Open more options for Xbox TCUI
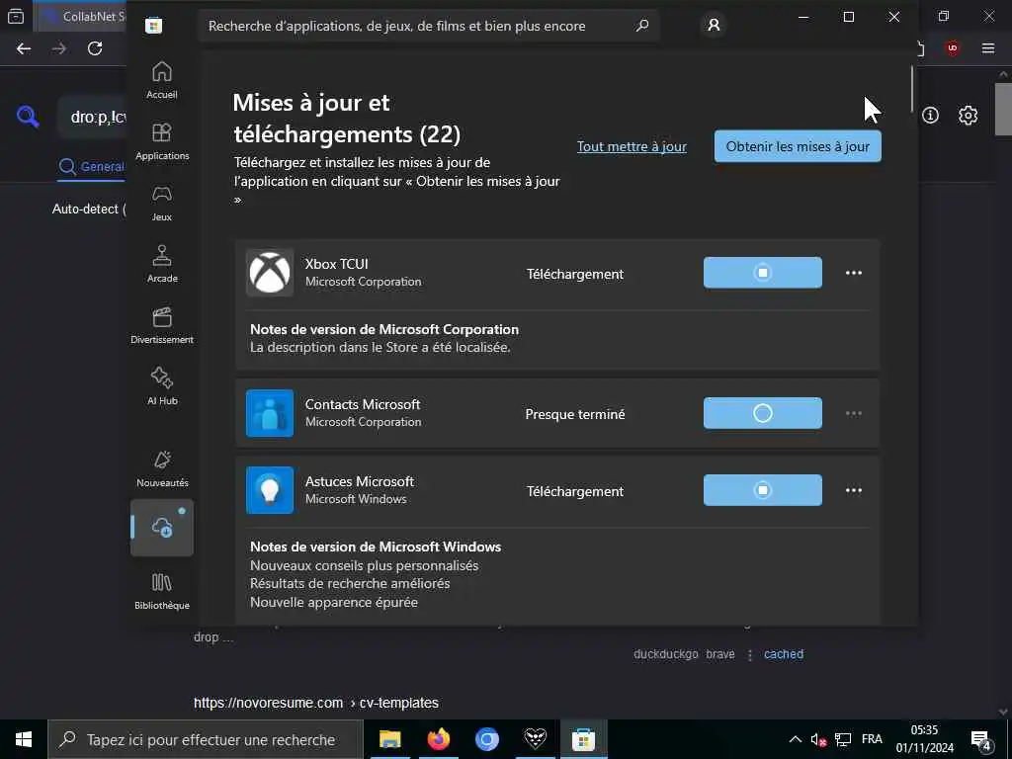The image size is (1012, 759). 854,273
